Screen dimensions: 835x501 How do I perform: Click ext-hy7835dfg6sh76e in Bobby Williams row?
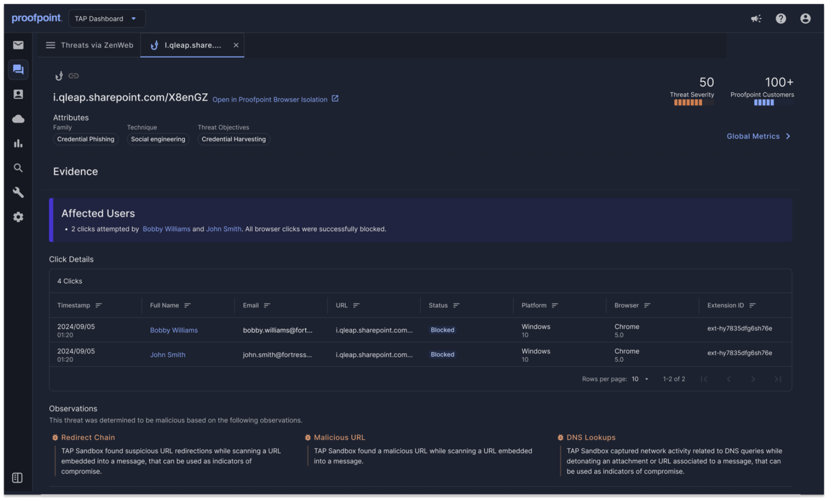[740, 329]
